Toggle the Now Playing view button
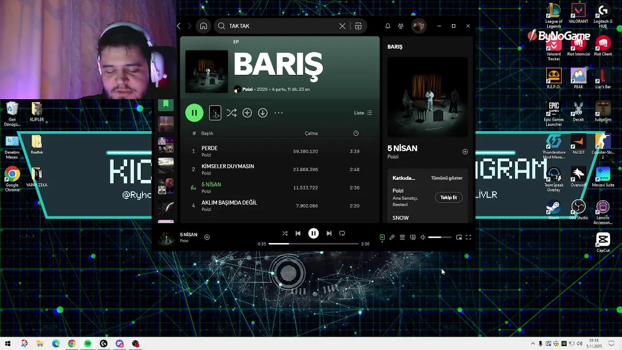622x350 pixels. (382, 237)
